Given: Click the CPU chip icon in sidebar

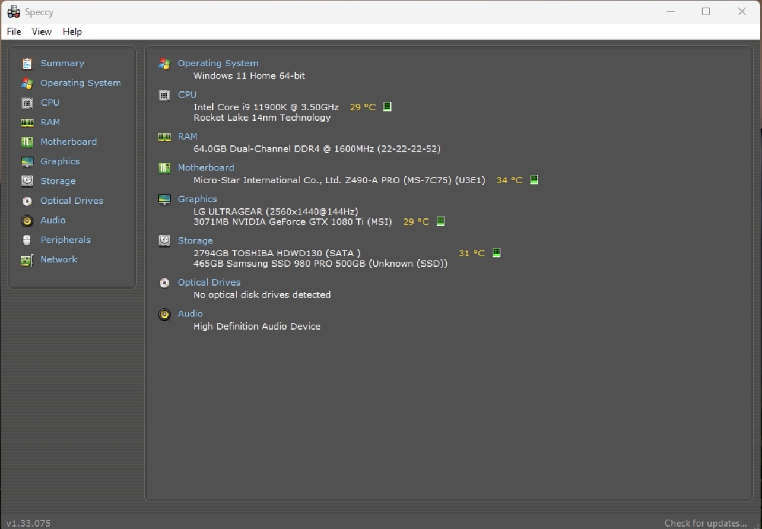Looking at the screenshot, I should [27, 103].
